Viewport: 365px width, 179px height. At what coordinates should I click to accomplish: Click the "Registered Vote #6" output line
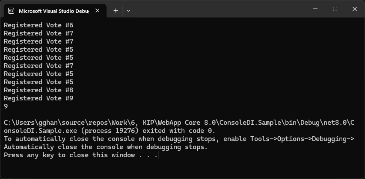(x=39, y=25)
